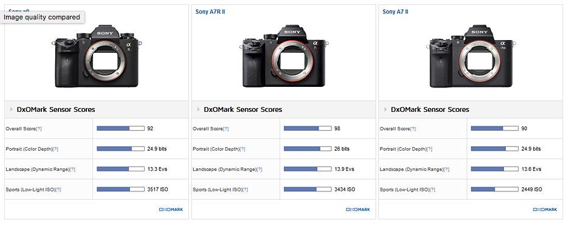
Task: Collapse Sony A7R II DxOMark Sensor Scores section
Action: click(199, 109)
